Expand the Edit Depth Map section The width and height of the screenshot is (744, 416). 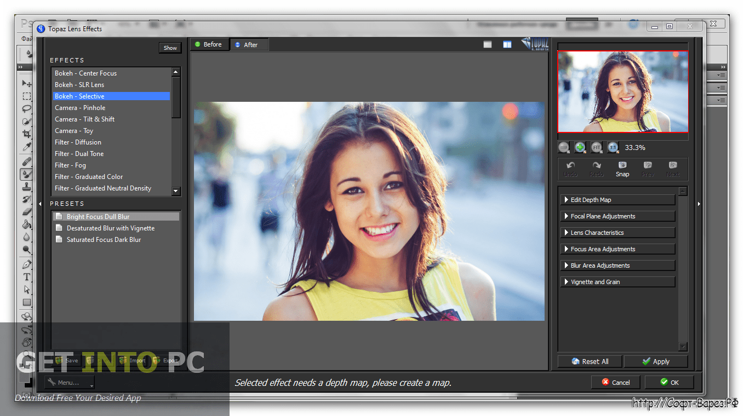coord(617,200)
